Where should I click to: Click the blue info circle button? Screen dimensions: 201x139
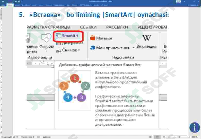tap(195, 127)
